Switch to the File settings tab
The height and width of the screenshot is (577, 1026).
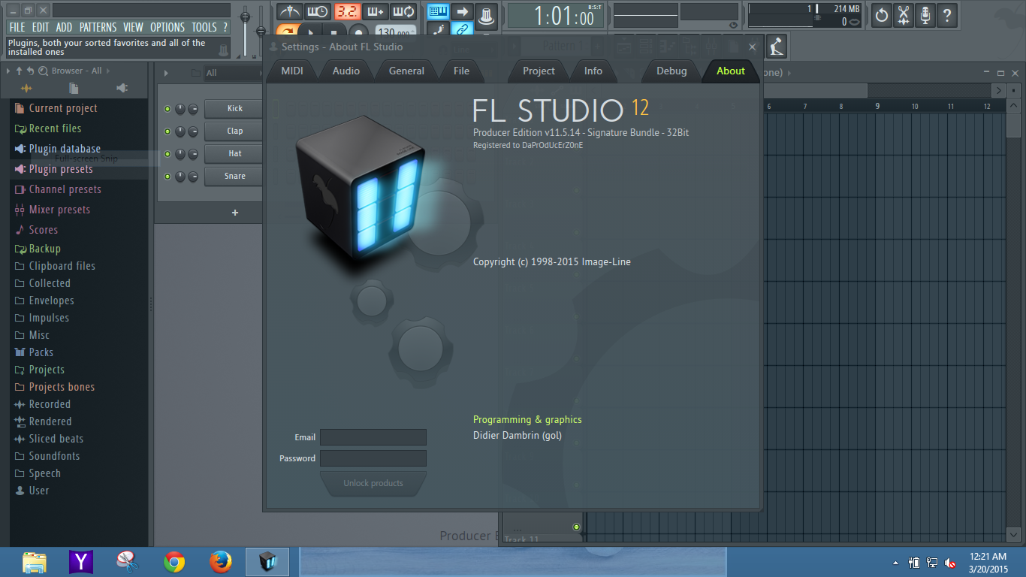462,71
